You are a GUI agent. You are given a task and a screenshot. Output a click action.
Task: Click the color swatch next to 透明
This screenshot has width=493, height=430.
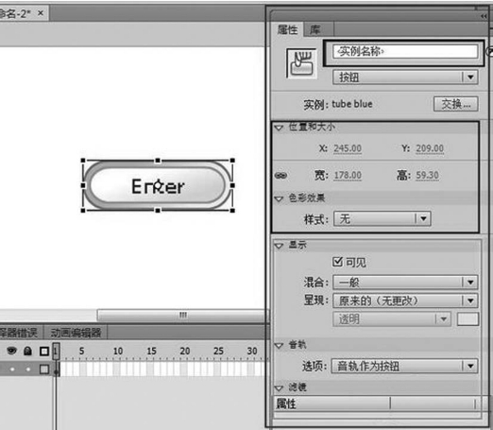pyautogui.click(x=467, y=318)
